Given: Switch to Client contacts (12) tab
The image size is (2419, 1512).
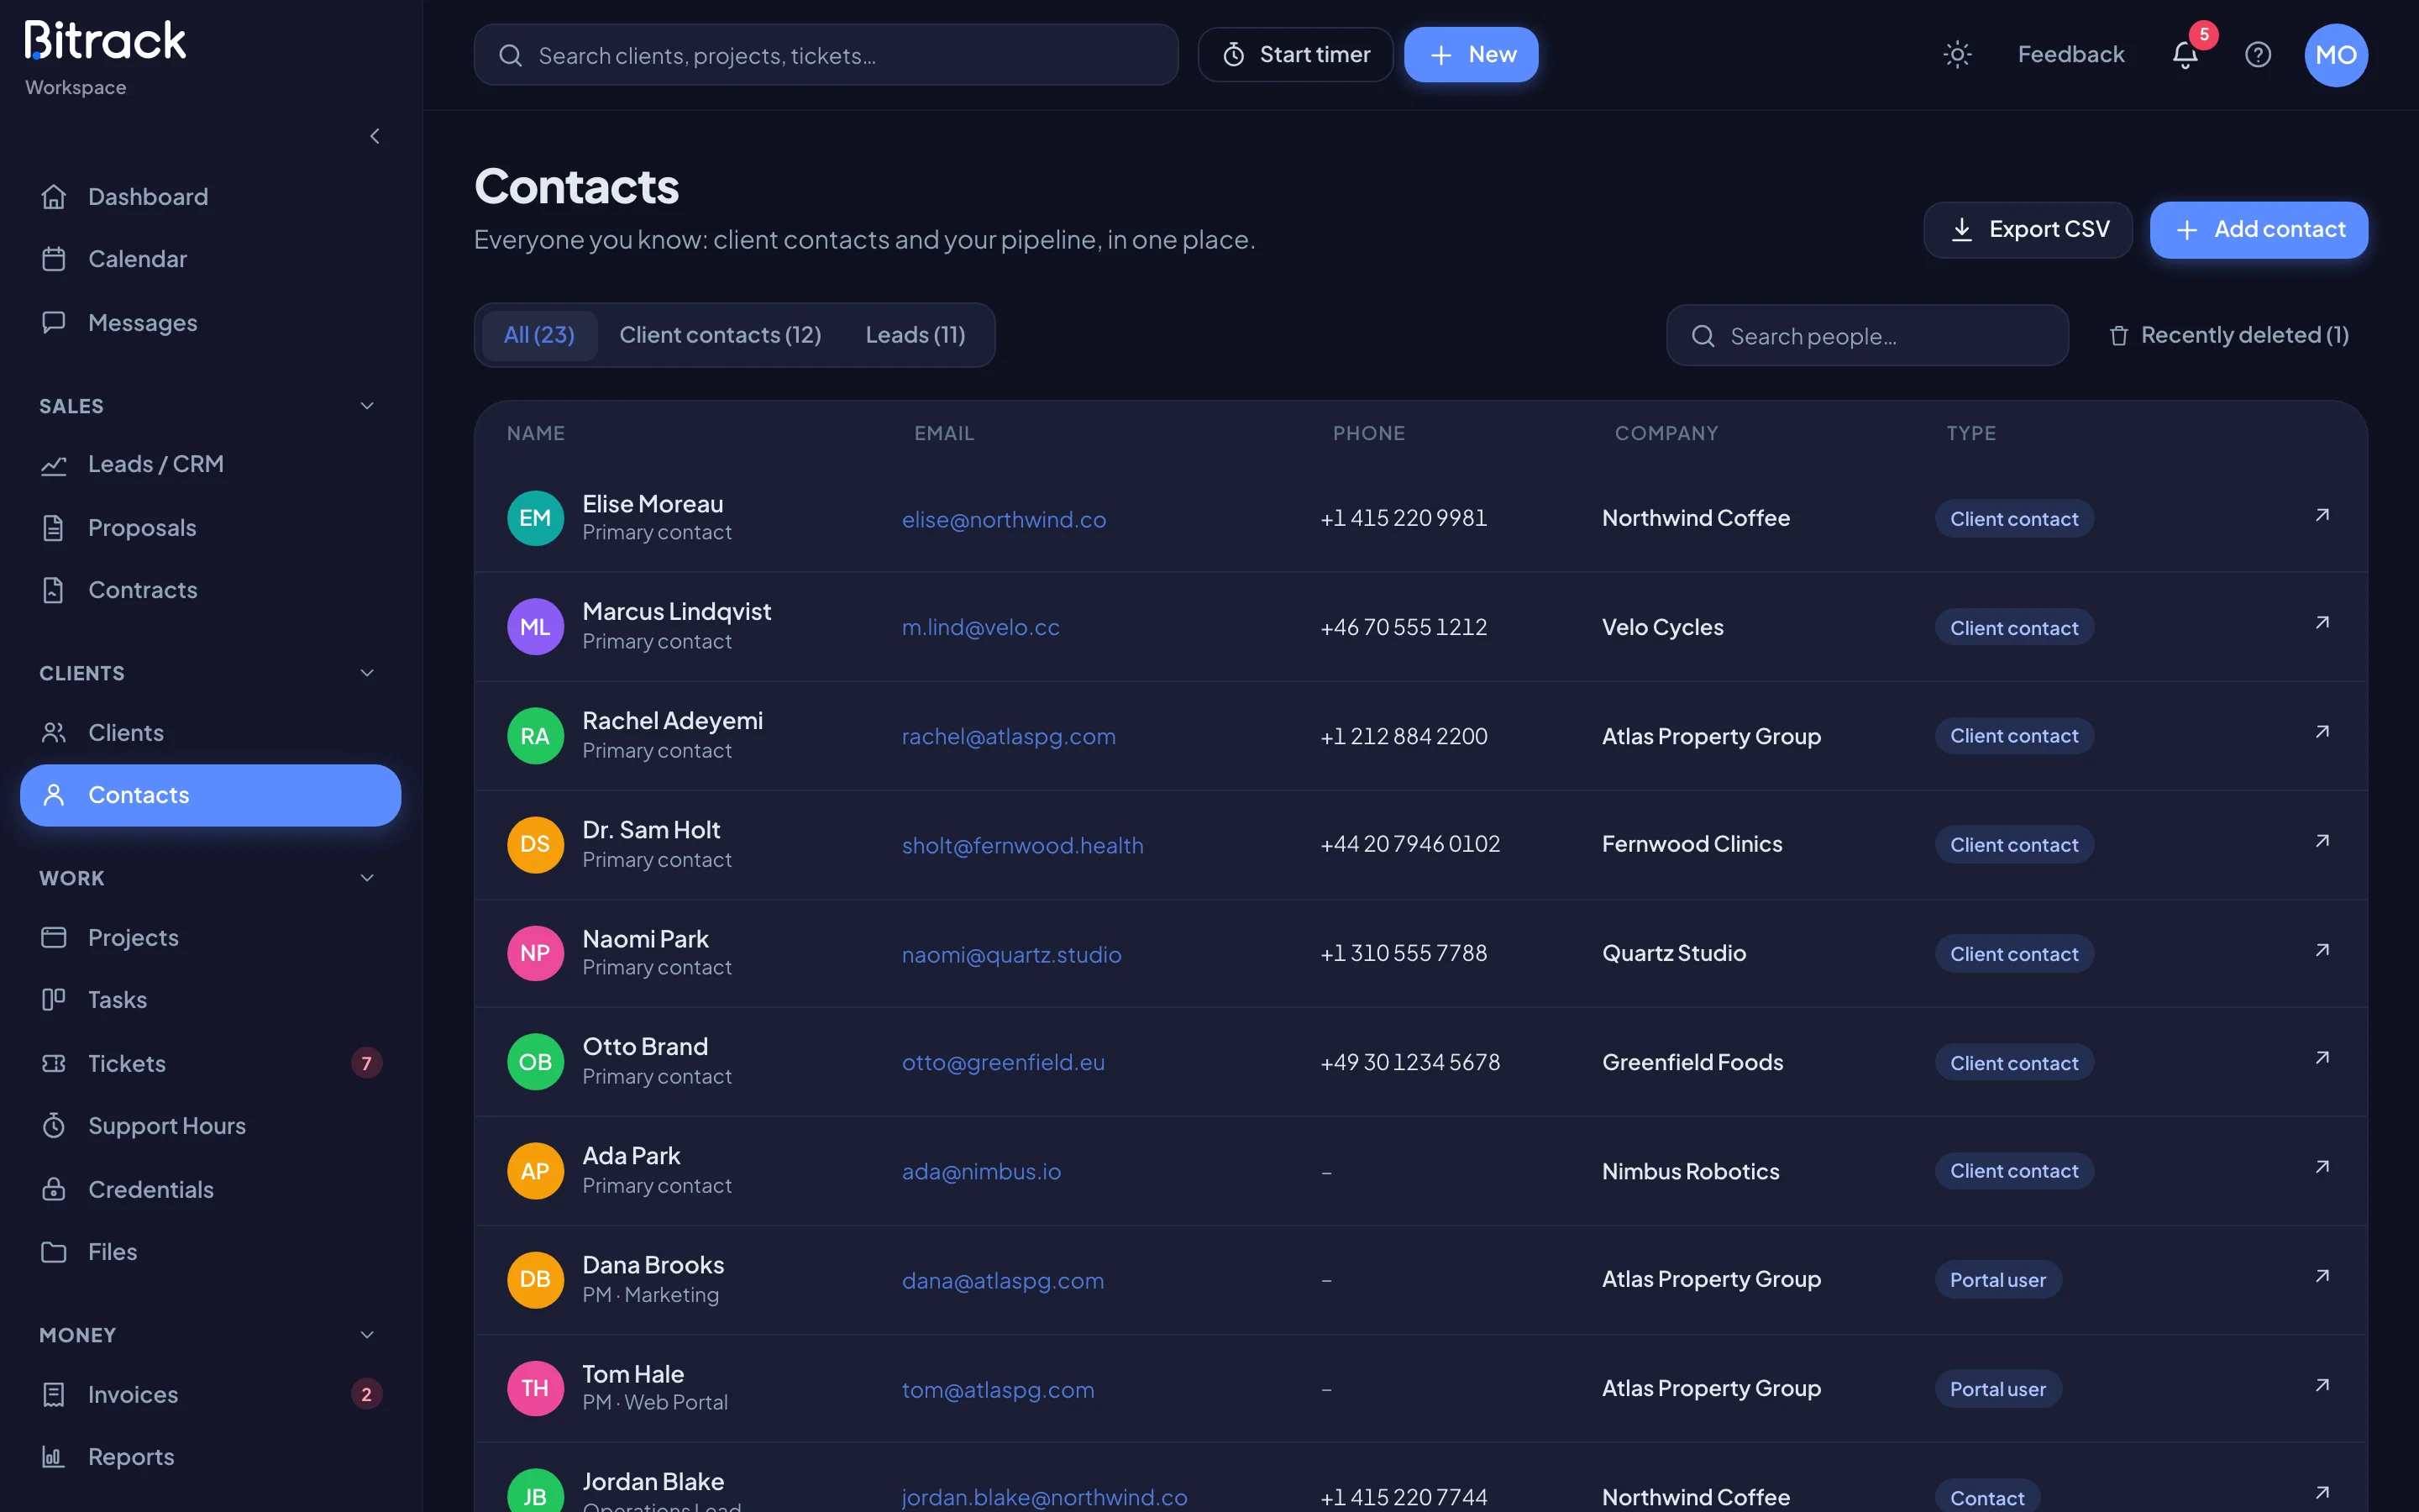Looking at the screenshot, I should pos(720,335).
